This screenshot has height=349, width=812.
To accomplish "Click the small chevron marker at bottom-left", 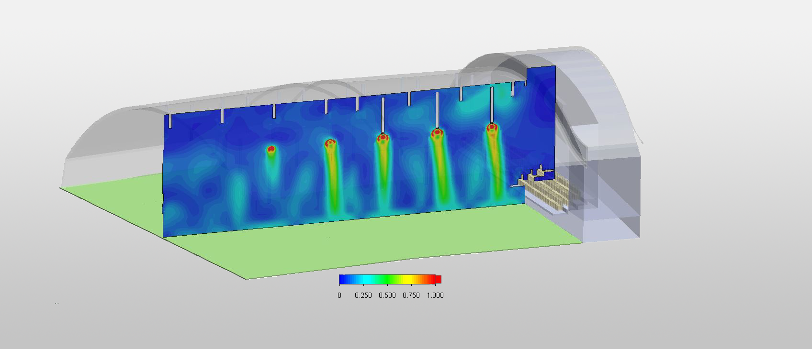I will pos(57,304).
